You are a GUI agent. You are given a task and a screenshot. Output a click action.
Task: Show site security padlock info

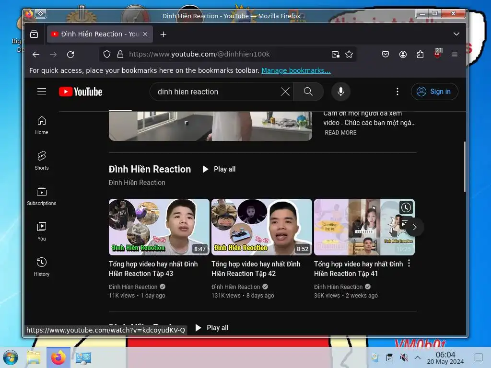coord(120,54)
